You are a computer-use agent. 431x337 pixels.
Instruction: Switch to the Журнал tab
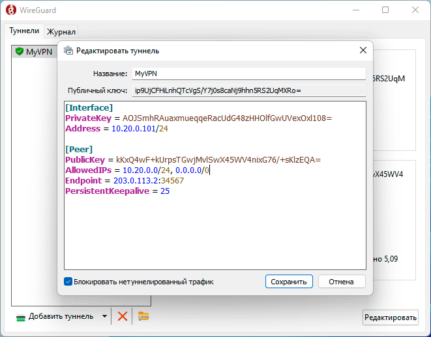coord(61,32)
